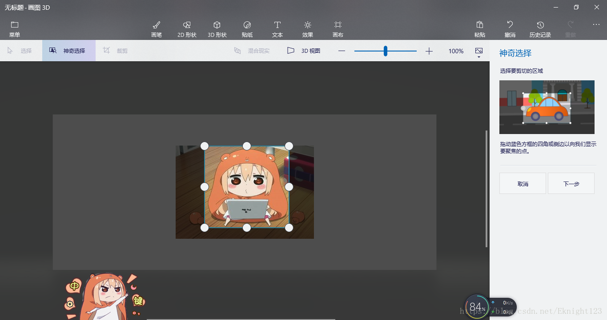Open the 3D 形状 shapes tool
The width and height of the screenshot is (607, 320).
[217, 29]
